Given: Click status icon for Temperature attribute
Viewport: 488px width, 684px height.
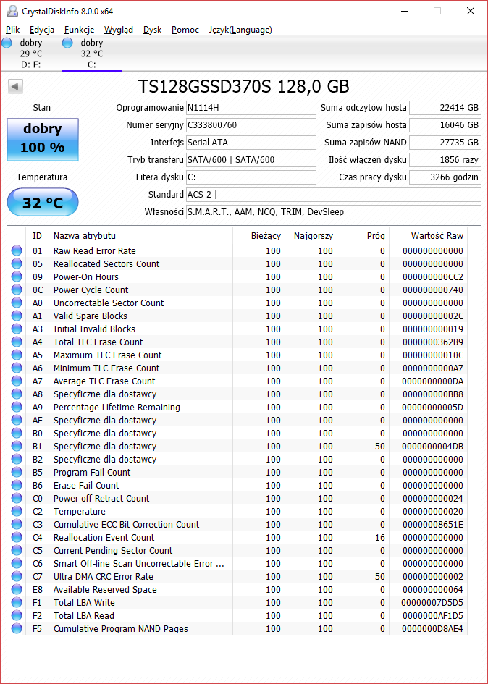Looking at the screenshot, I should [x=17, y=511].
